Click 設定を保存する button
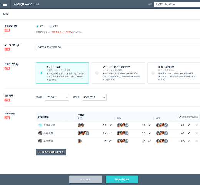Screen dimensions: 200x185 [122, 180]
